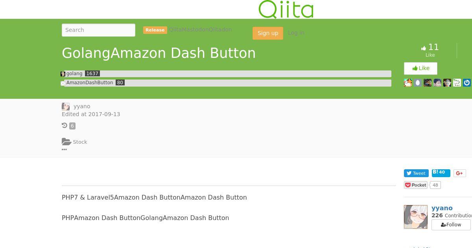Open yyano's large profile avatar in sidebar
The height and width of the screenshot is (248, 472).
click(415, 217)
